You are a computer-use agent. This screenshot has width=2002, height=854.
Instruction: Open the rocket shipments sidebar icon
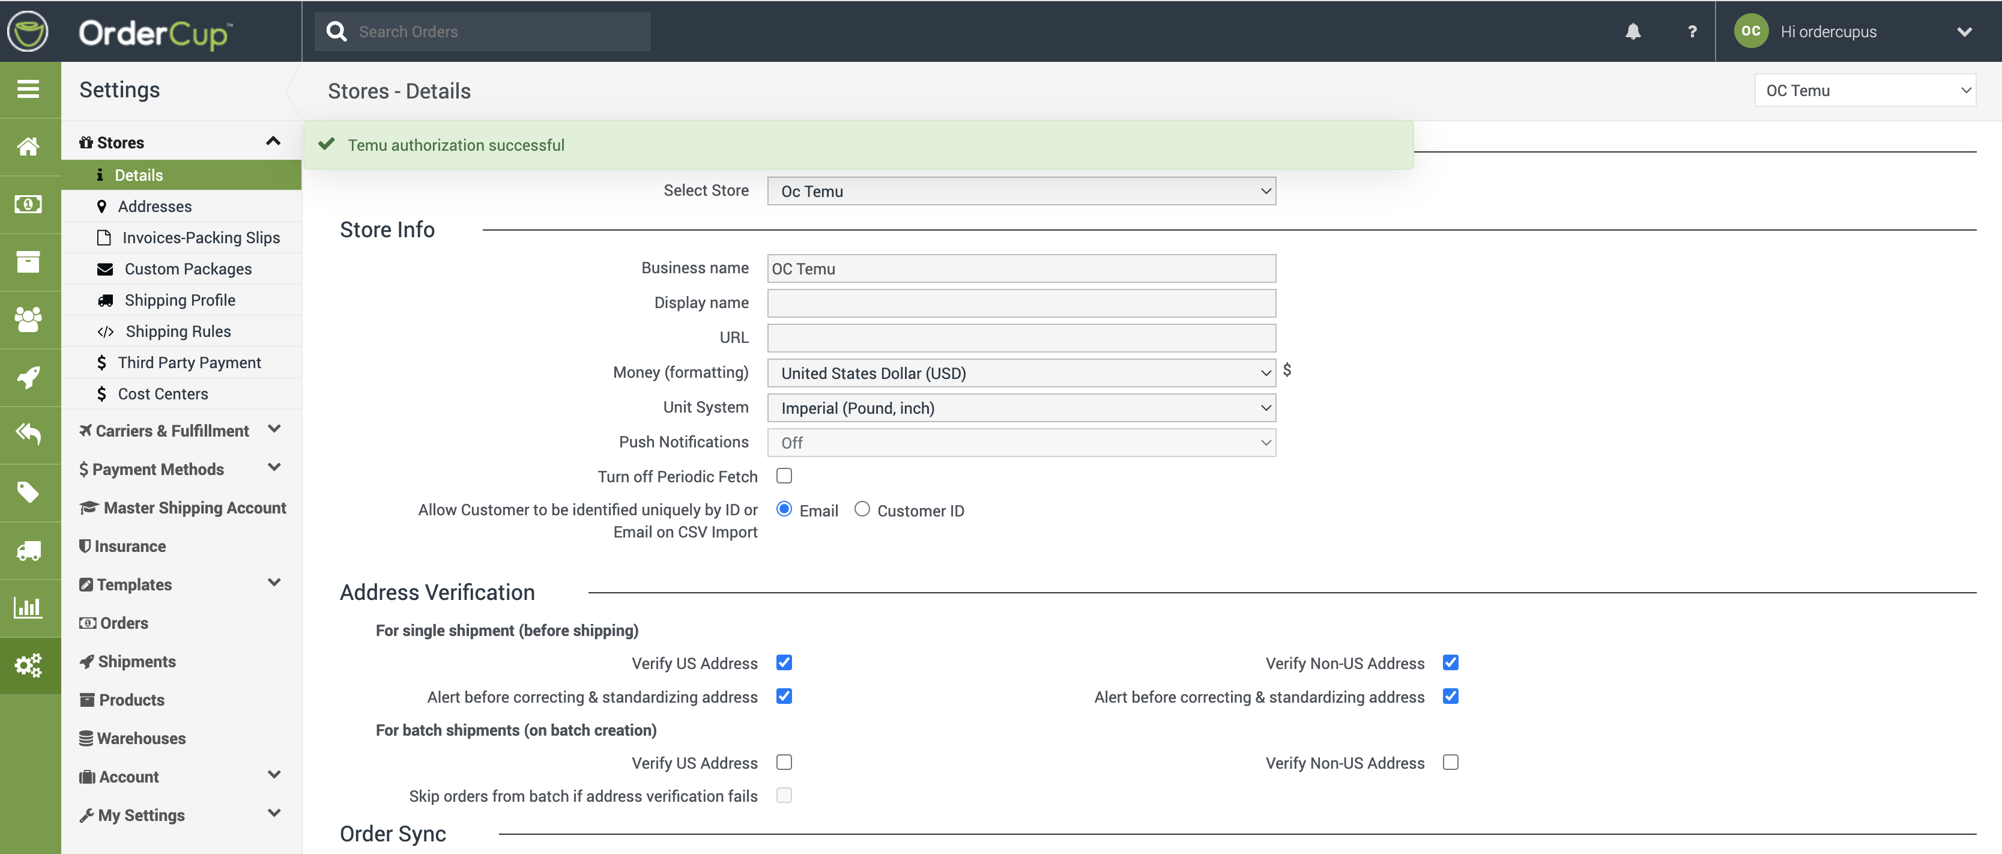(x=29, y=378)
